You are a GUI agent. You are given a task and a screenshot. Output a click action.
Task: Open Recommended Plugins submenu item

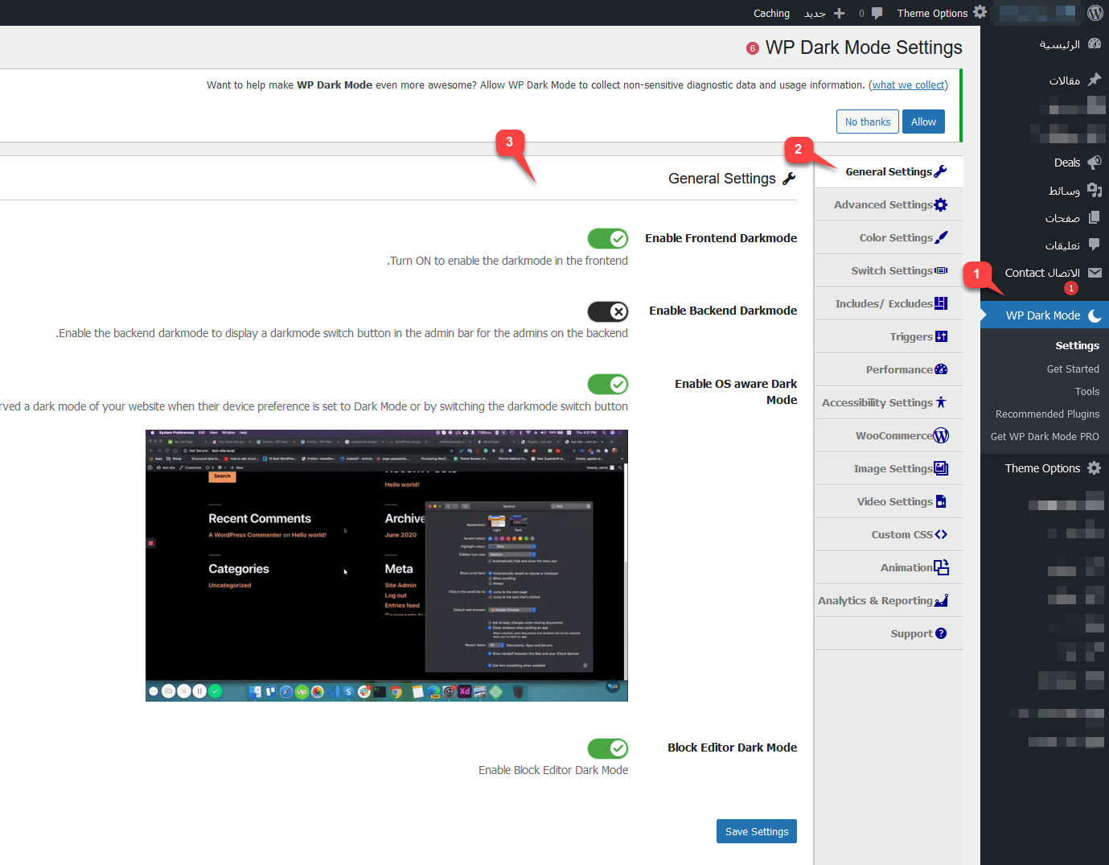pos(1046,414)
